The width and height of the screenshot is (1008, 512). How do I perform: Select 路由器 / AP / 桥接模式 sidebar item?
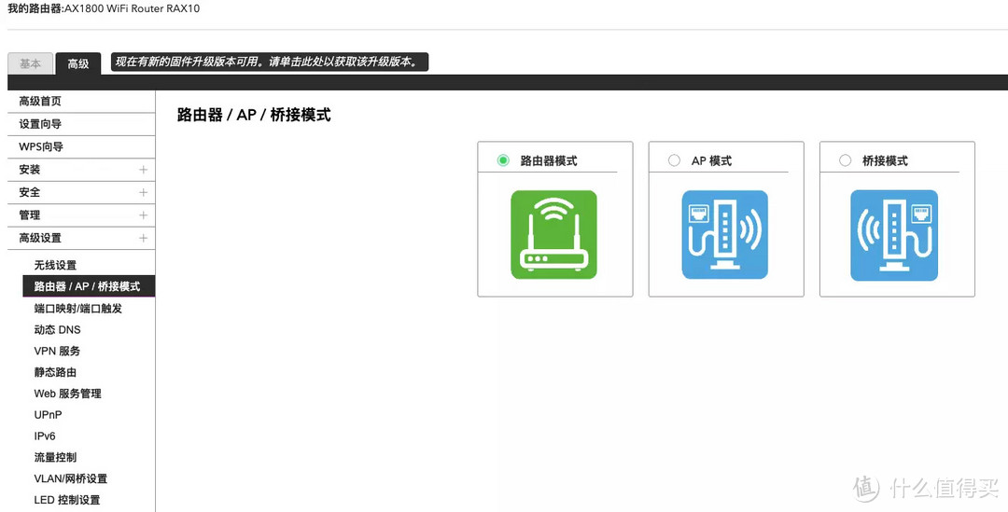(x=89, y=286)
